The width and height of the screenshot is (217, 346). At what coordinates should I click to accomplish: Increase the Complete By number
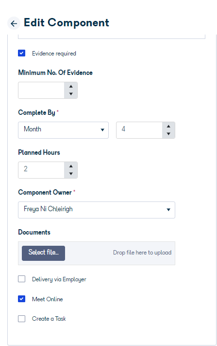coord(168,127)
